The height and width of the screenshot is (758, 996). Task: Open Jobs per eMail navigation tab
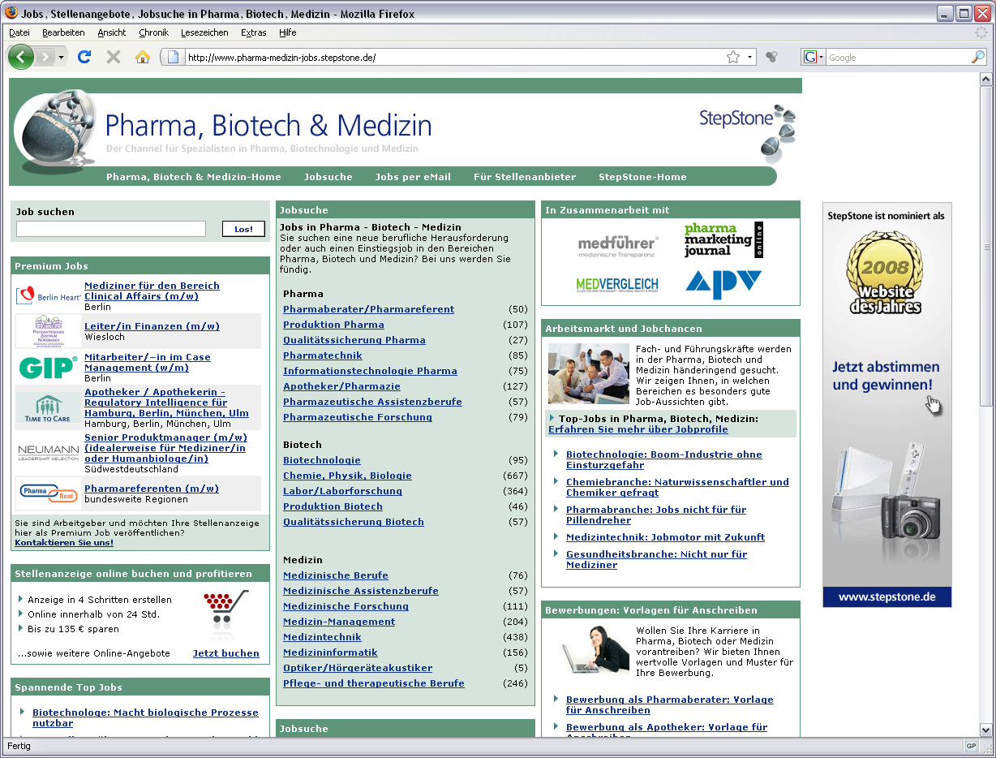point(413,177)
